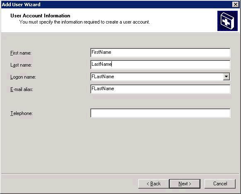Click the User Account Information heading
The width and height of the screenshot is (241, 194).
[40, 16]
